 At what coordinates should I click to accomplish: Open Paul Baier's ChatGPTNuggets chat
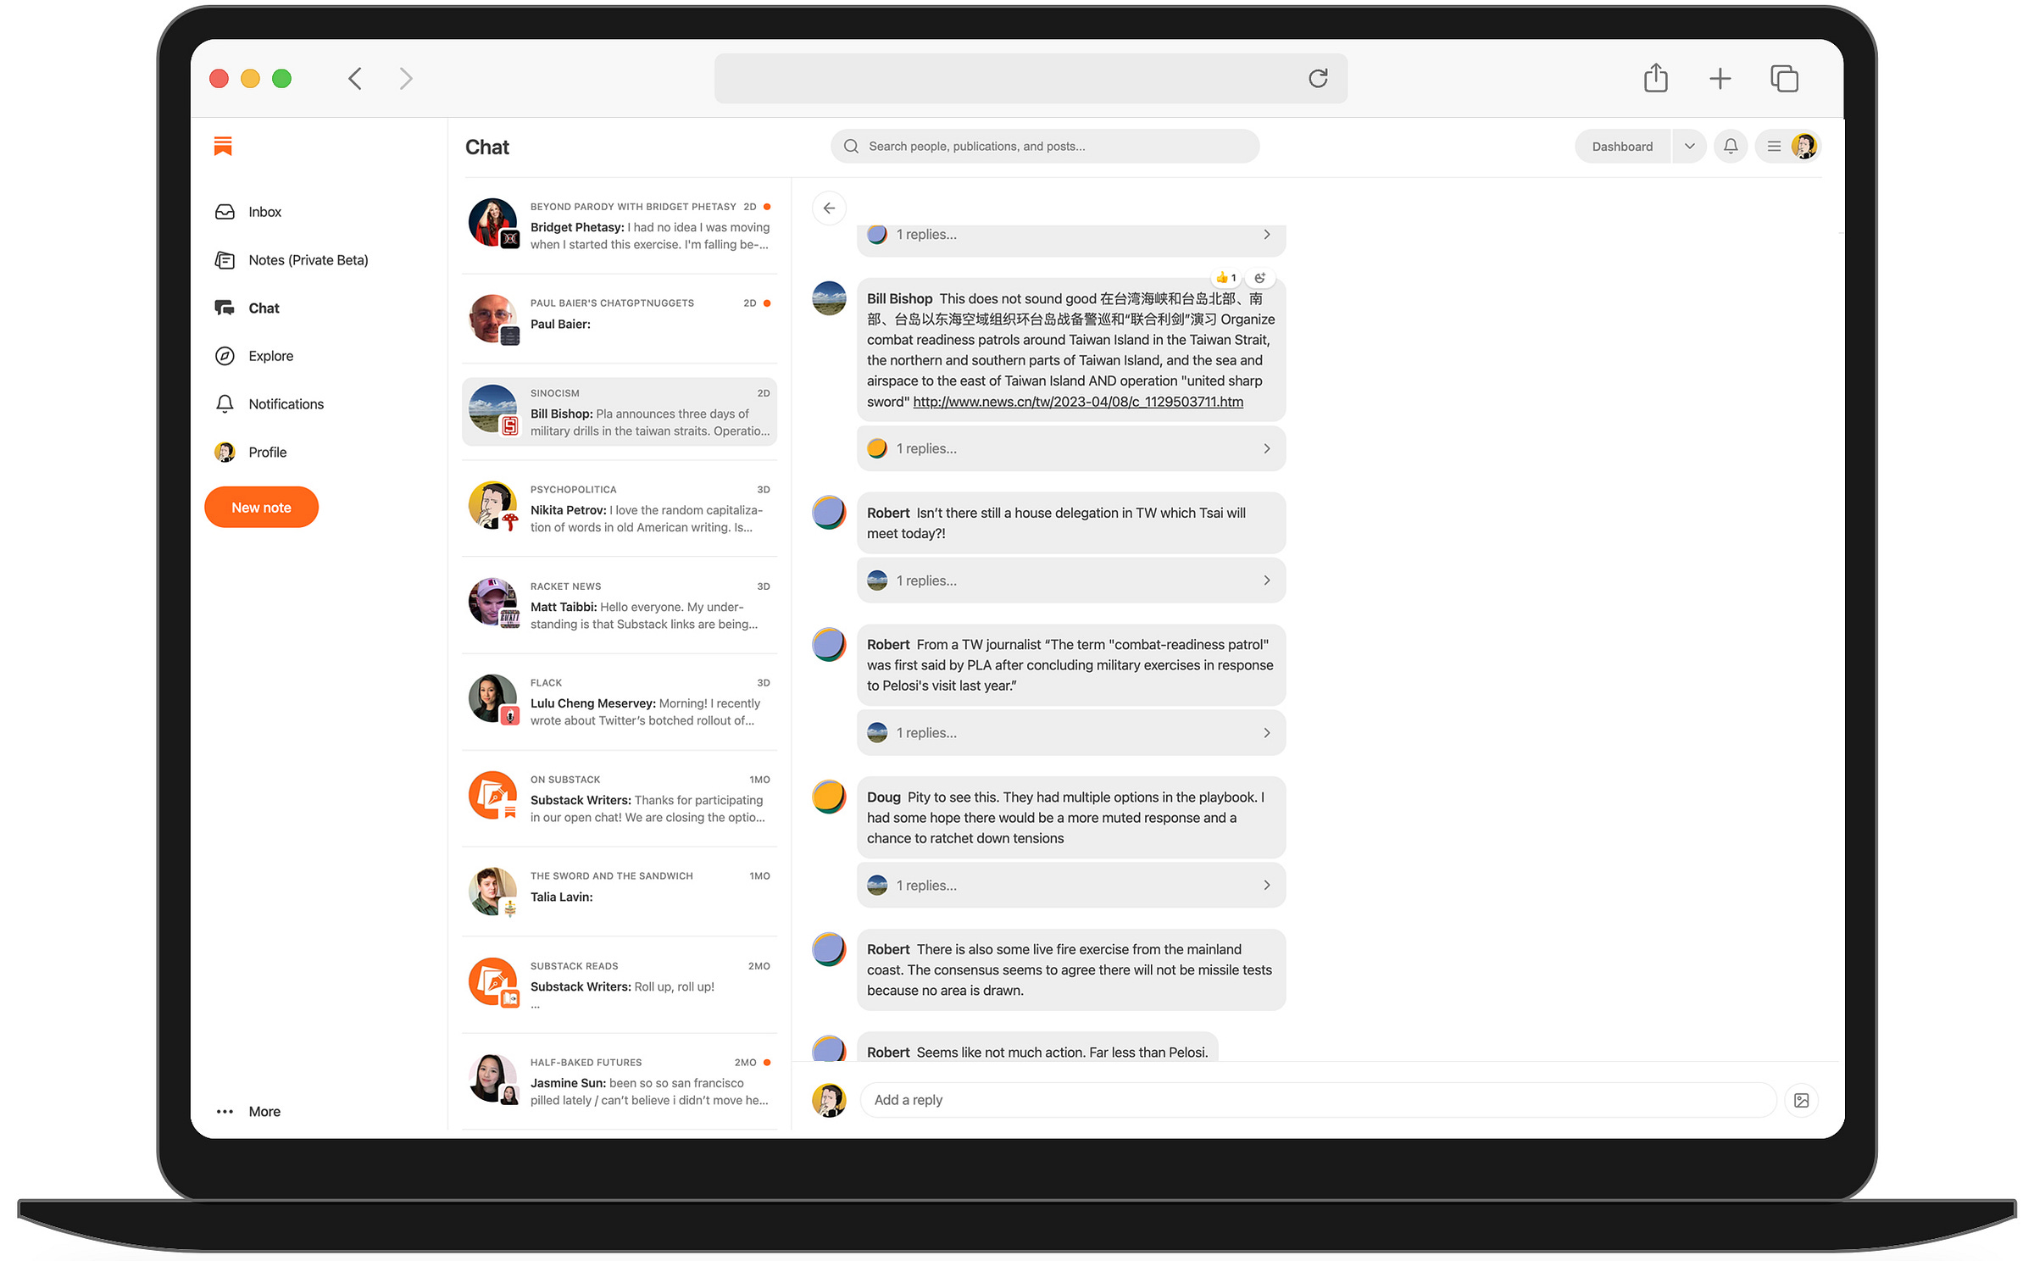pos(620,319)
